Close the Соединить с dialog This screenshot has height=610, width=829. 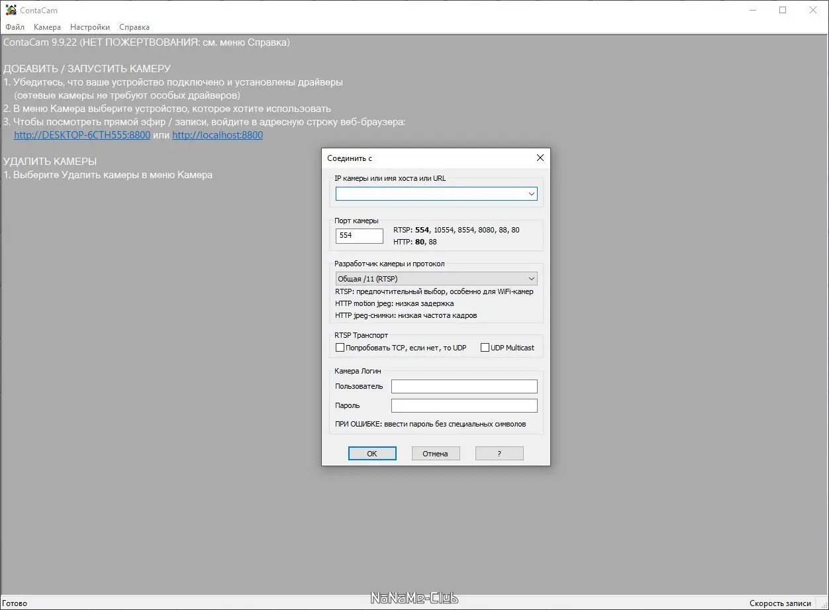[x=540, y=158]
